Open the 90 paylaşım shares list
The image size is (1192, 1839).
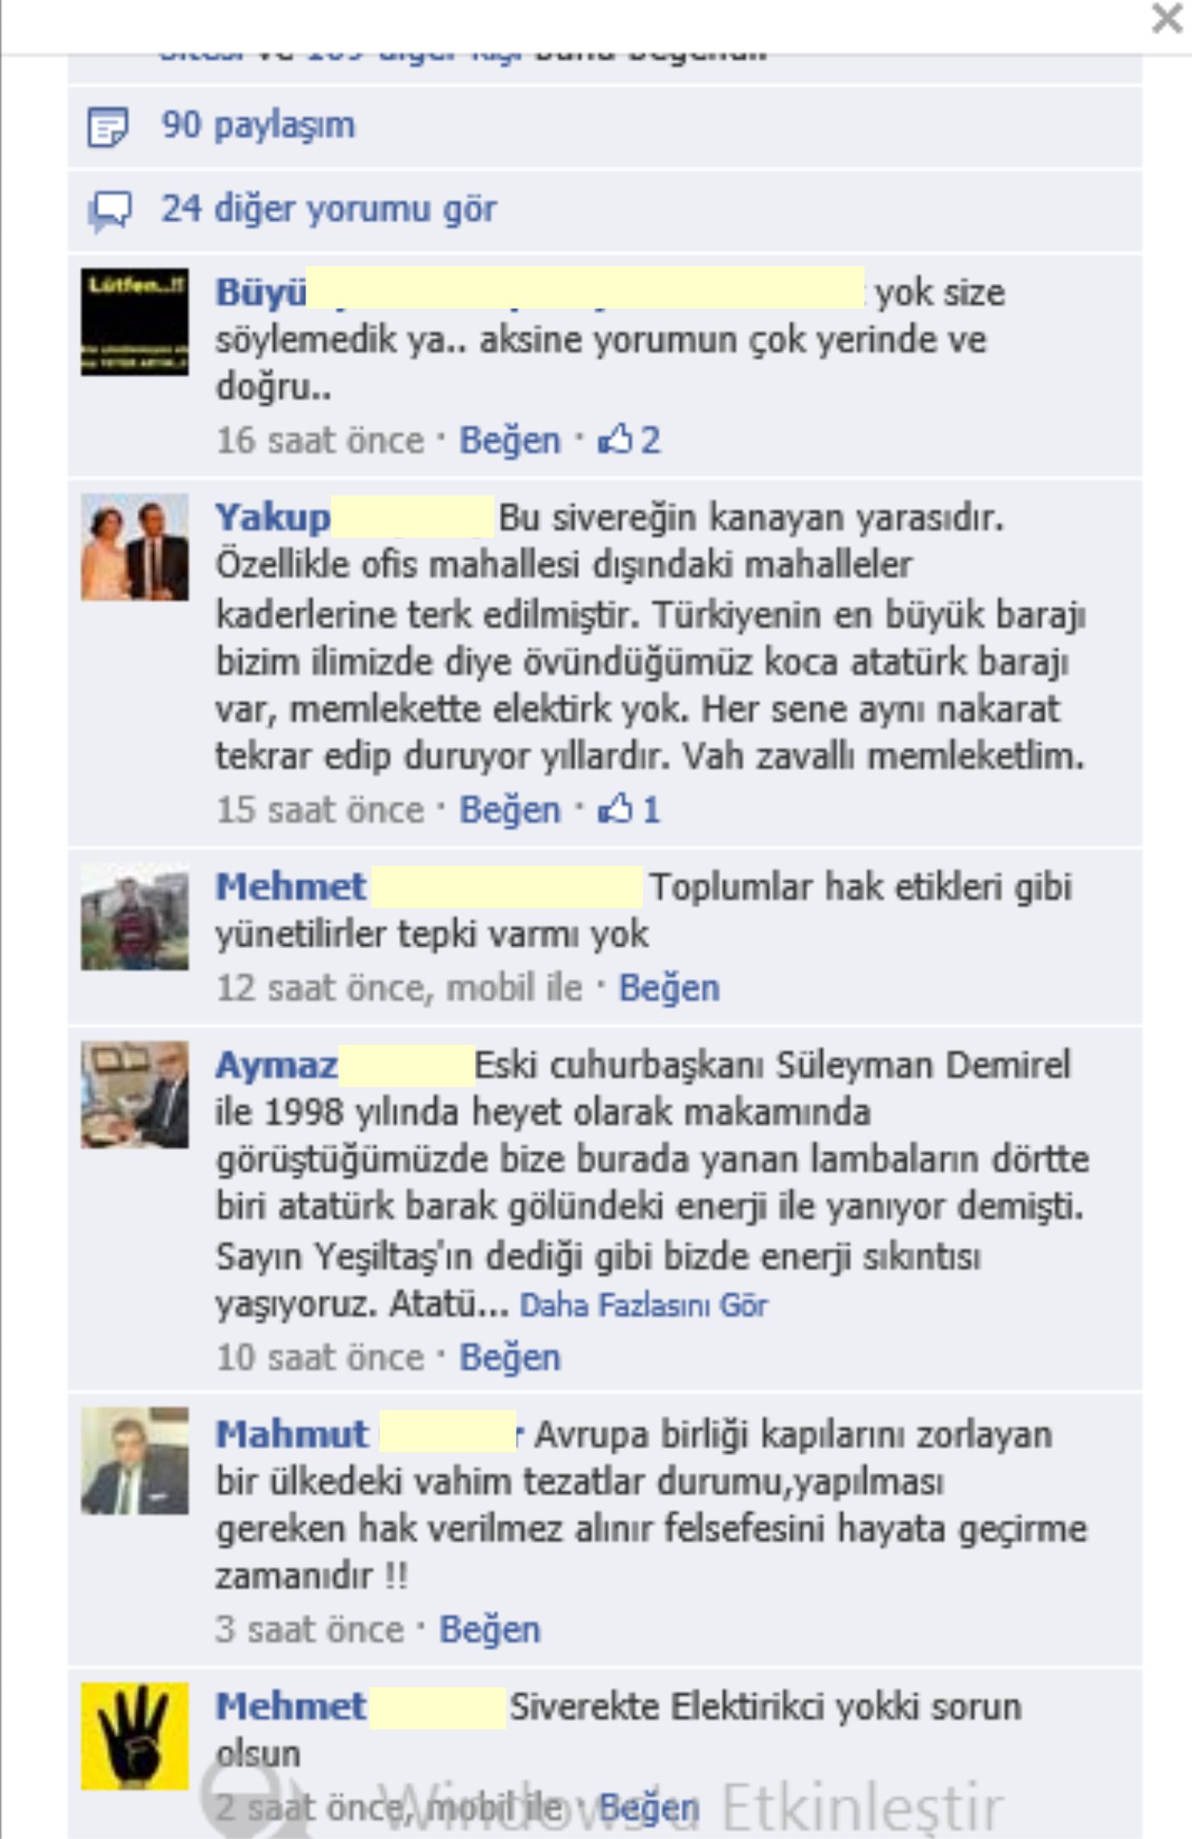coord(258,126)
